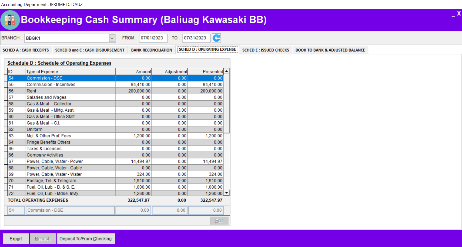462x247 pixels.
Task: Click the 1,910.00 Presented cell
Action: (x=205, y=181)
